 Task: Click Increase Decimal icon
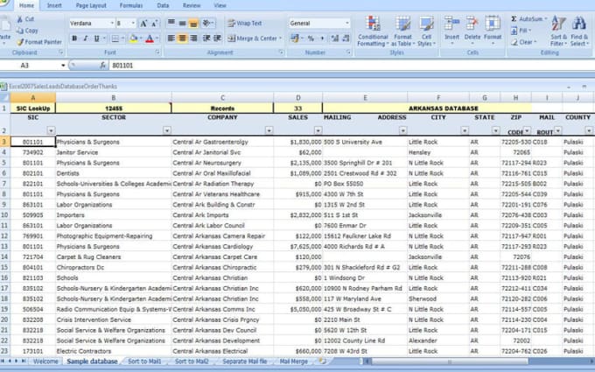334,39
